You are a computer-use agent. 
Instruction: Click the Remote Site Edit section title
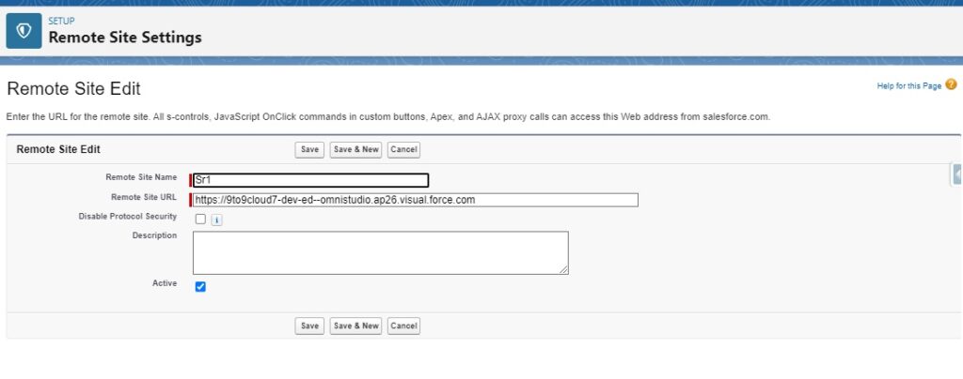[58, 149]
